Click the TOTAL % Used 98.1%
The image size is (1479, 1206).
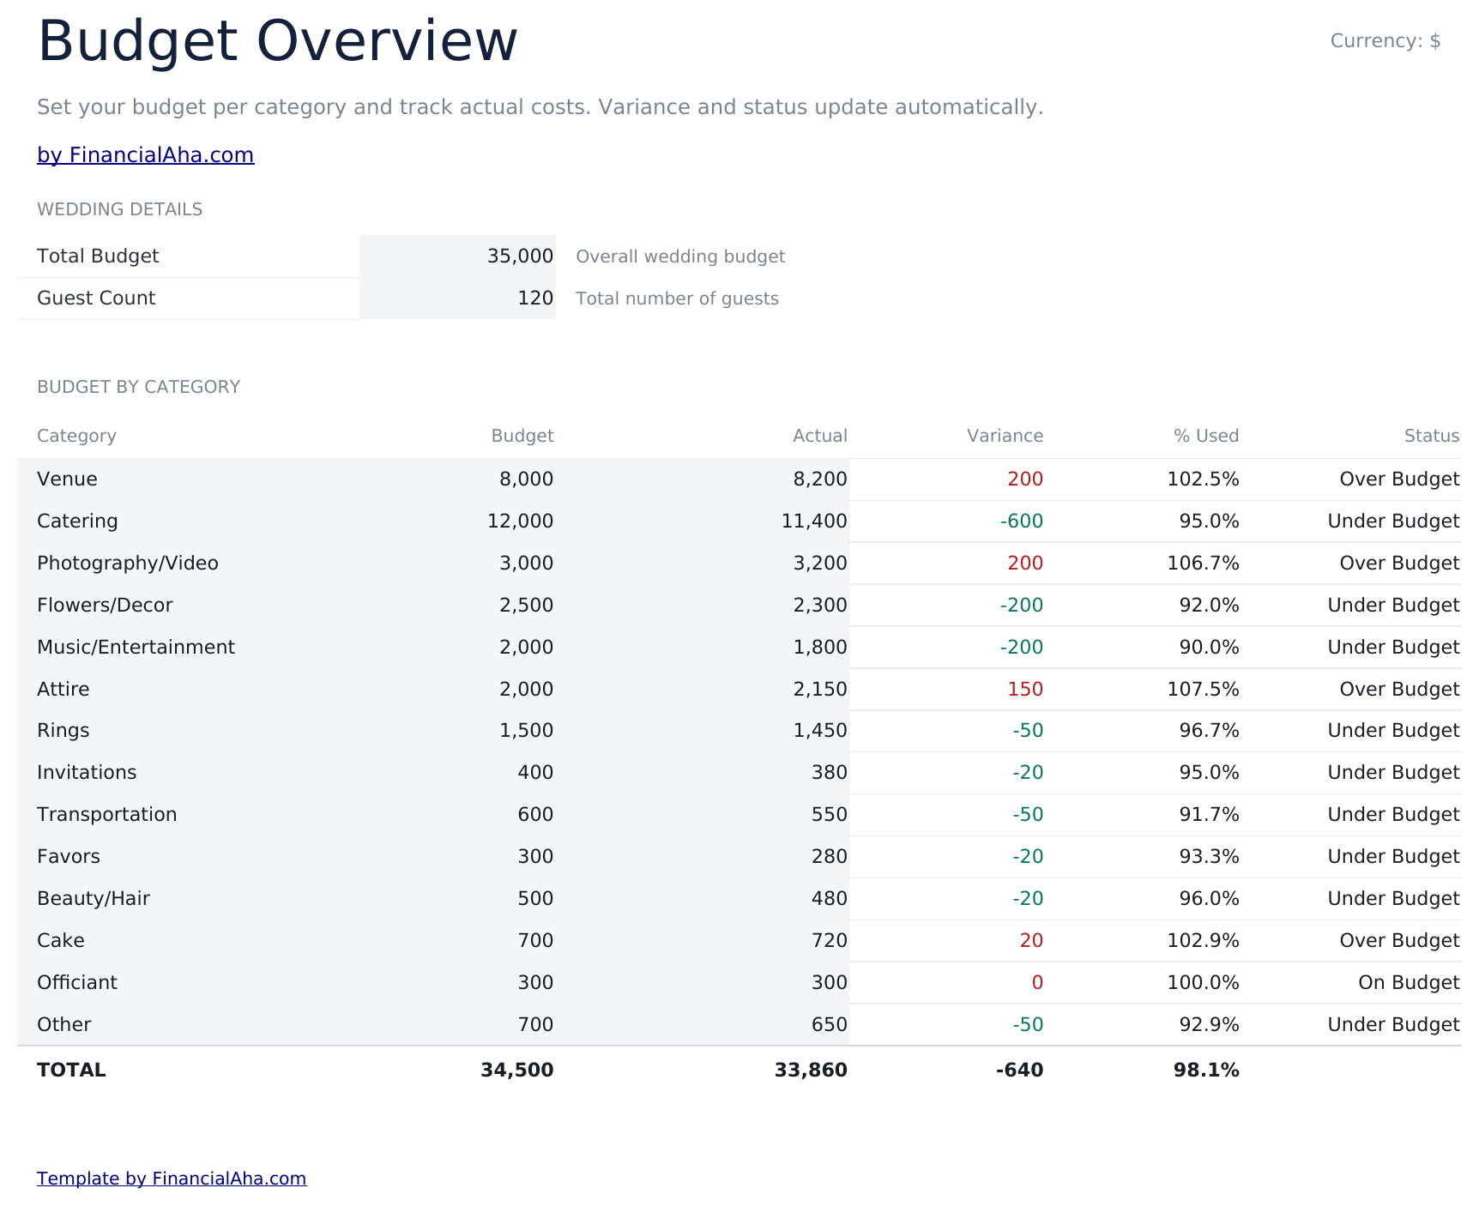[1206, 1070]
